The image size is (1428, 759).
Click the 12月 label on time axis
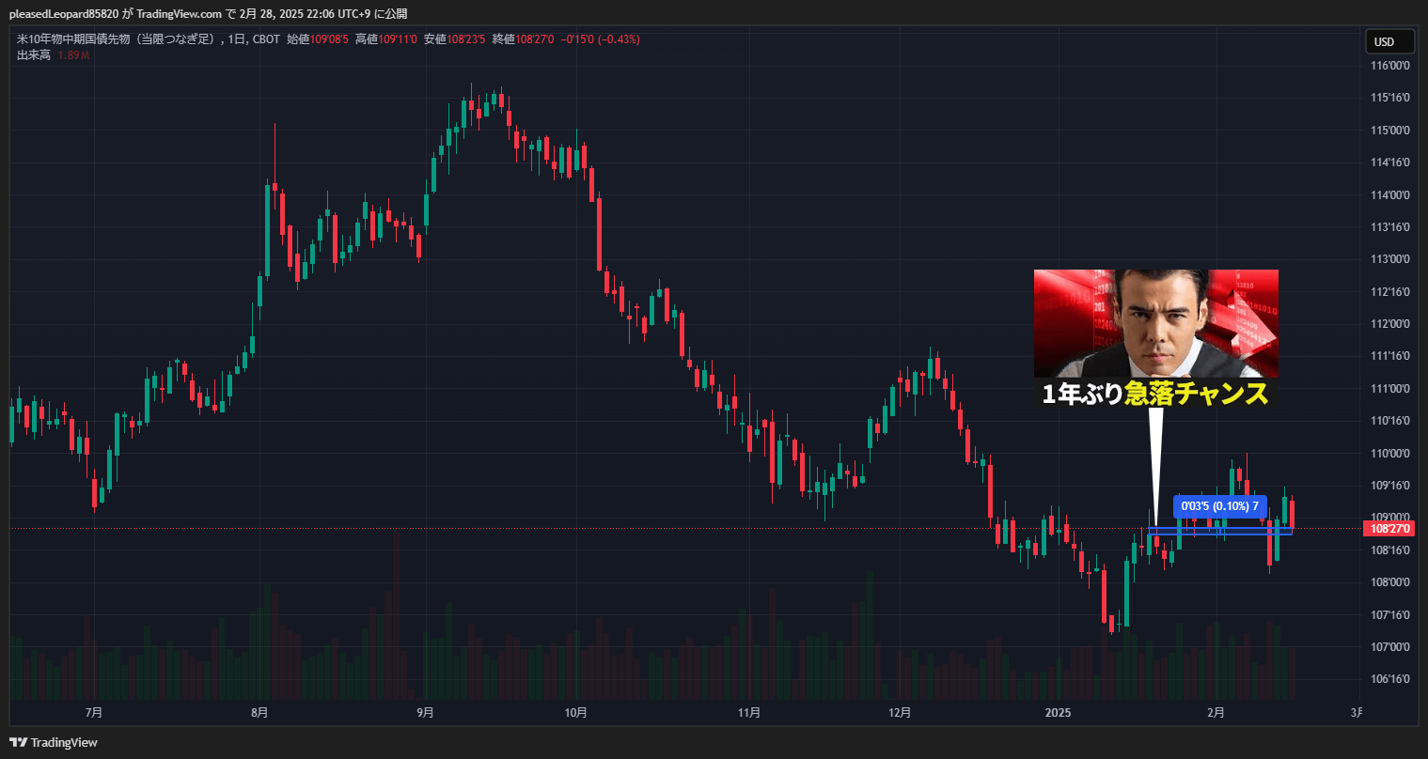pyautogui.click(x=900, y=712)
